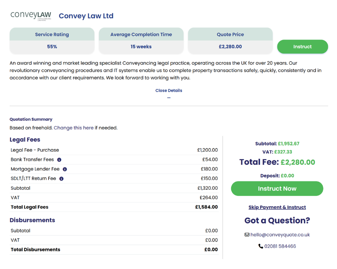Collapse details using the dash under Close Details
The image size is (337, 269).
[169, 98]
